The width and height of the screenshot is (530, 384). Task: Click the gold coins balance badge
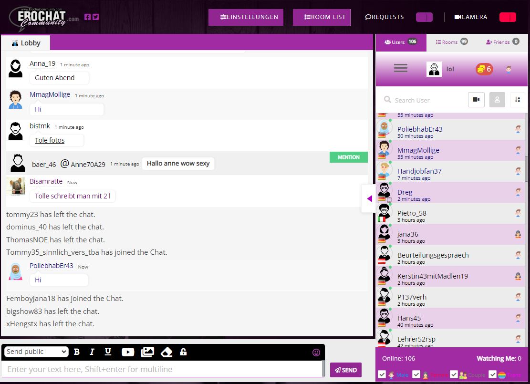point(484,69)
